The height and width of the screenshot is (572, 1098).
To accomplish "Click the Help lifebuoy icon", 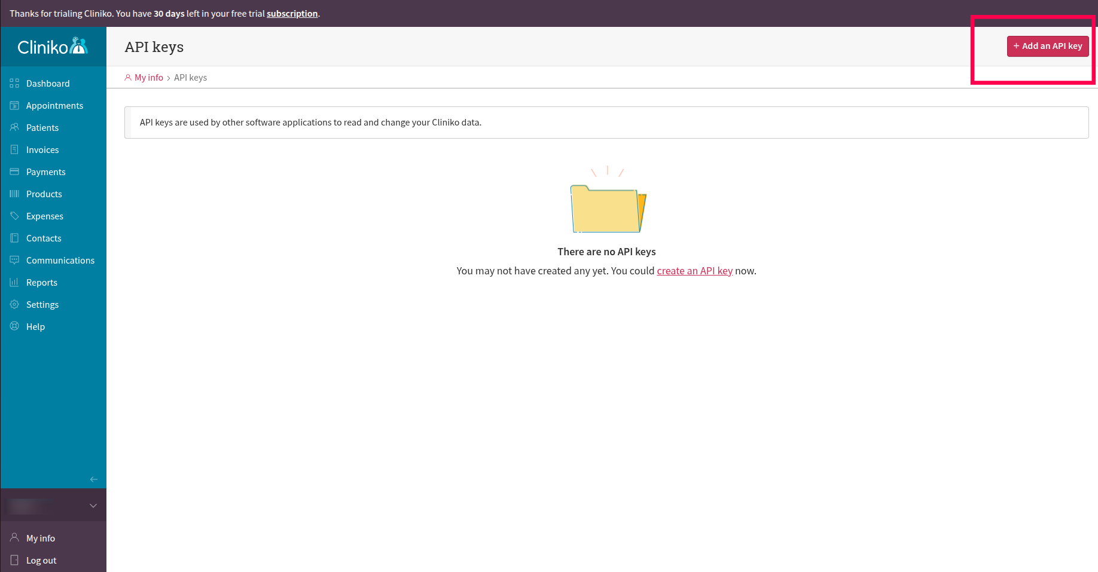I will point(14,327).
